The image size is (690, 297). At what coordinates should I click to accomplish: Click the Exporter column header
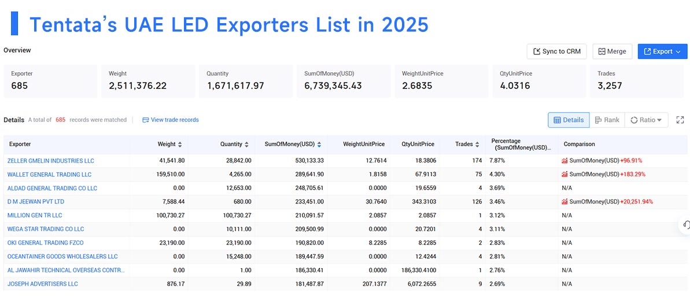(20, 144)
